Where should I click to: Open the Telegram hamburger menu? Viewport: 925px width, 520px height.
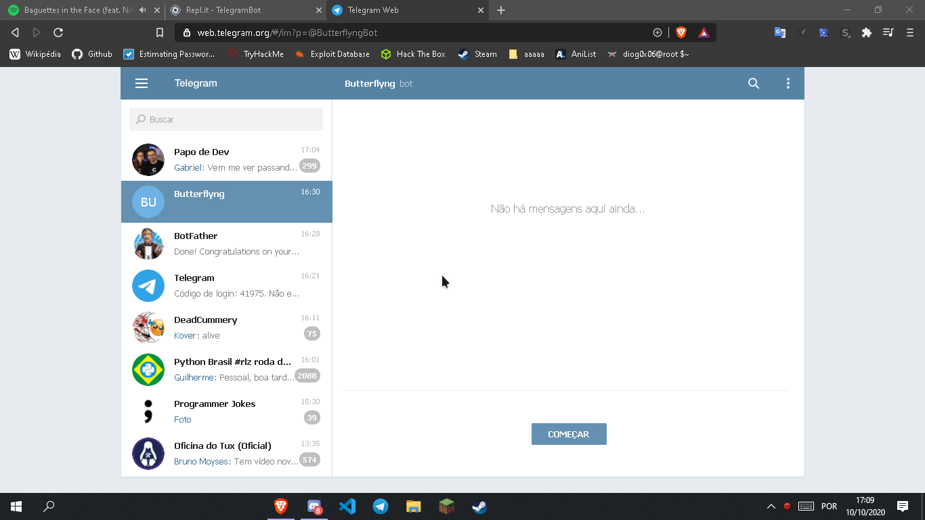tap(141, 83)
